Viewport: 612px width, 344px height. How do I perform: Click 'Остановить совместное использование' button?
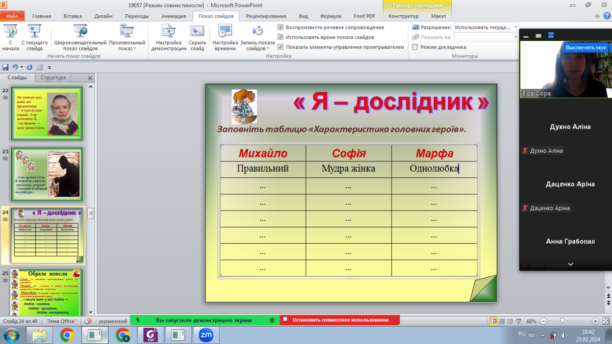(x=340, y=320)
